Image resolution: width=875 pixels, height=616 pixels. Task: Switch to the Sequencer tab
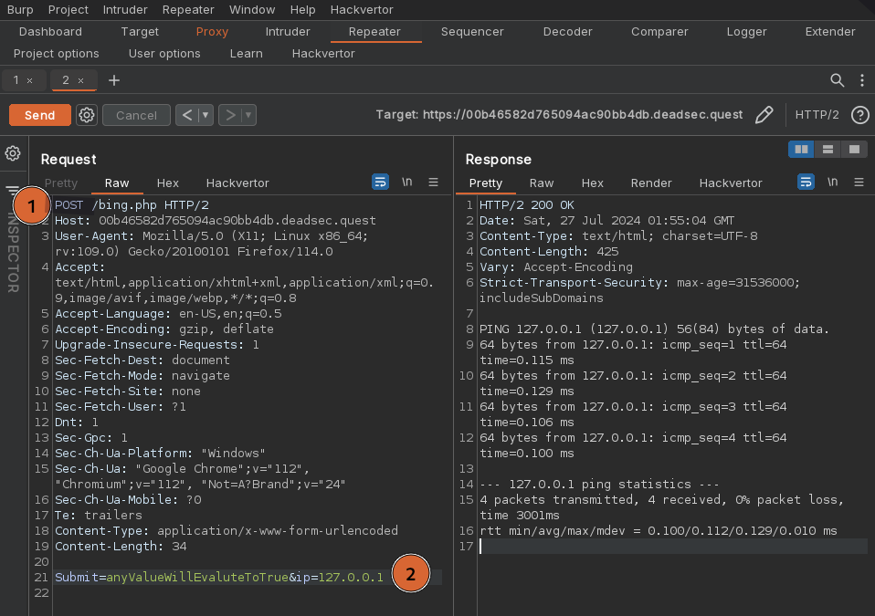point(472,32)
